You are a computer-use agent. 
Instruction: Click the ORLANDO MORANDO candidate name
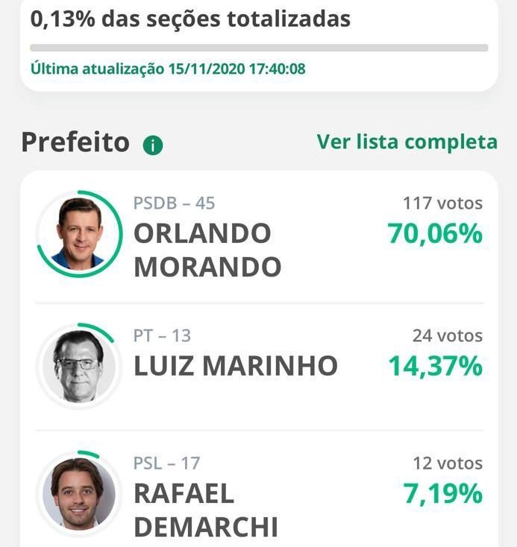[x=207, y=250]
